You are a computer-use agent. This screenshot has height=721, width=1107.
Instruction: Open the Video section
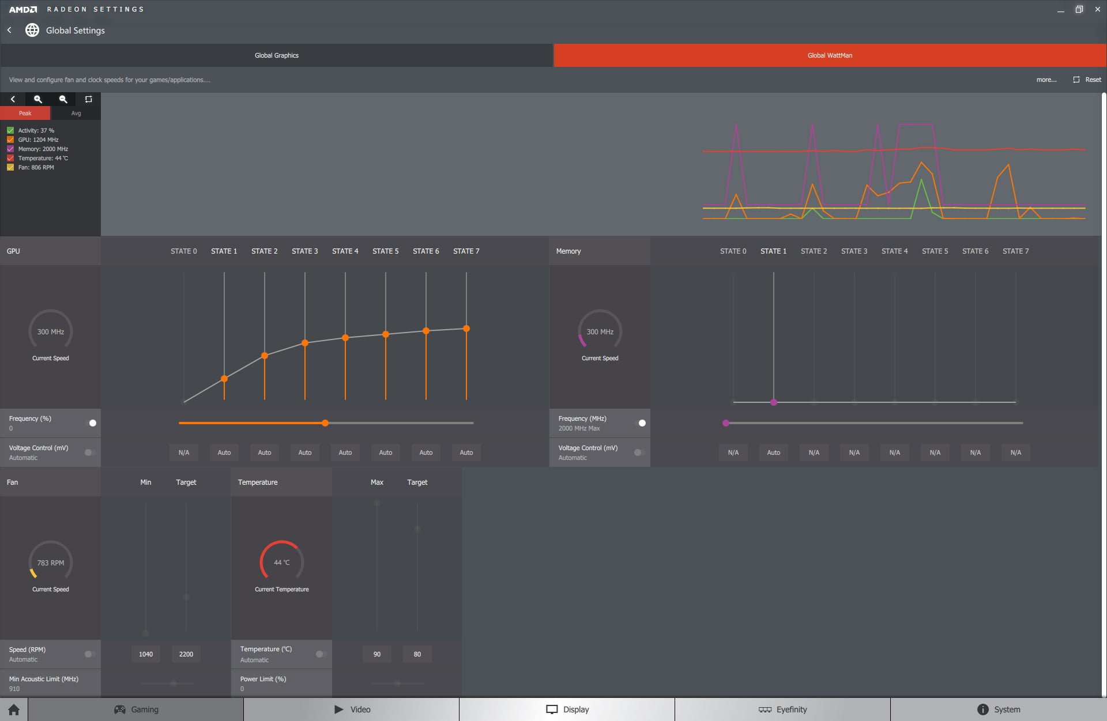pos(352,709)
